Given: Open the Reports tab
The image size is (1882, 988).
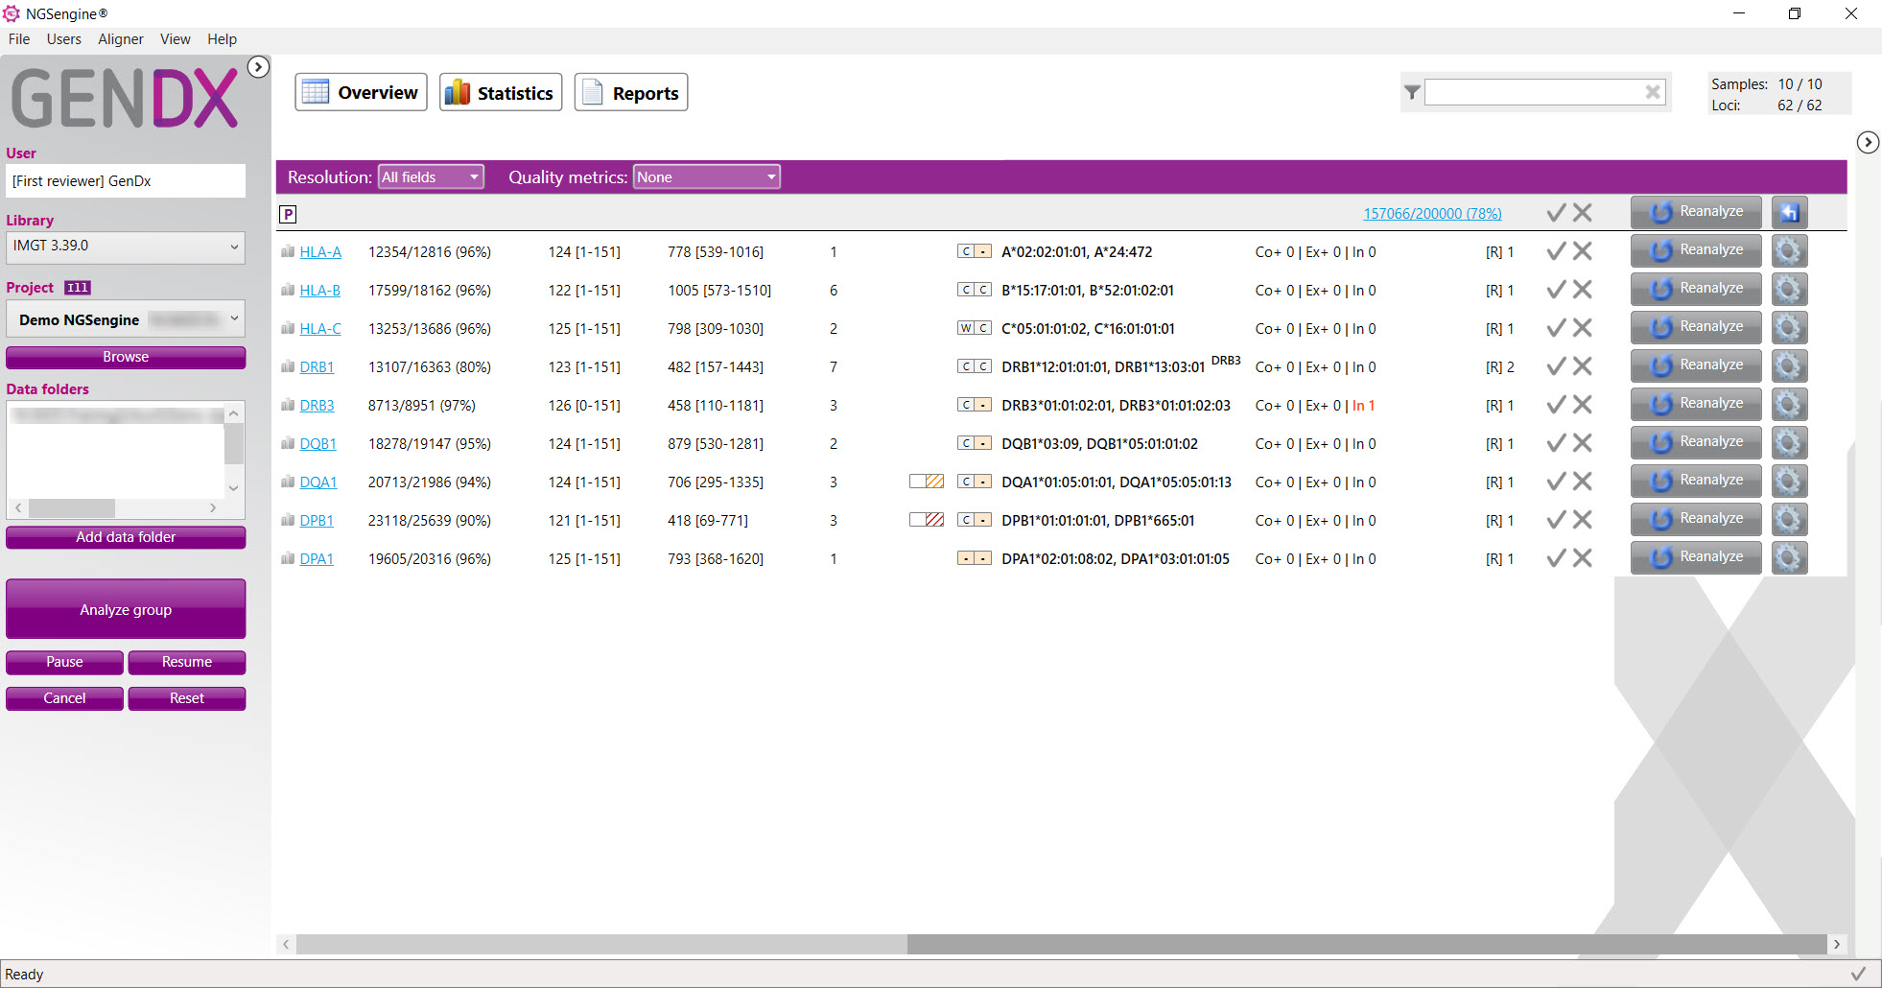Looking at the screenshot, I should (x=631, y=92).
